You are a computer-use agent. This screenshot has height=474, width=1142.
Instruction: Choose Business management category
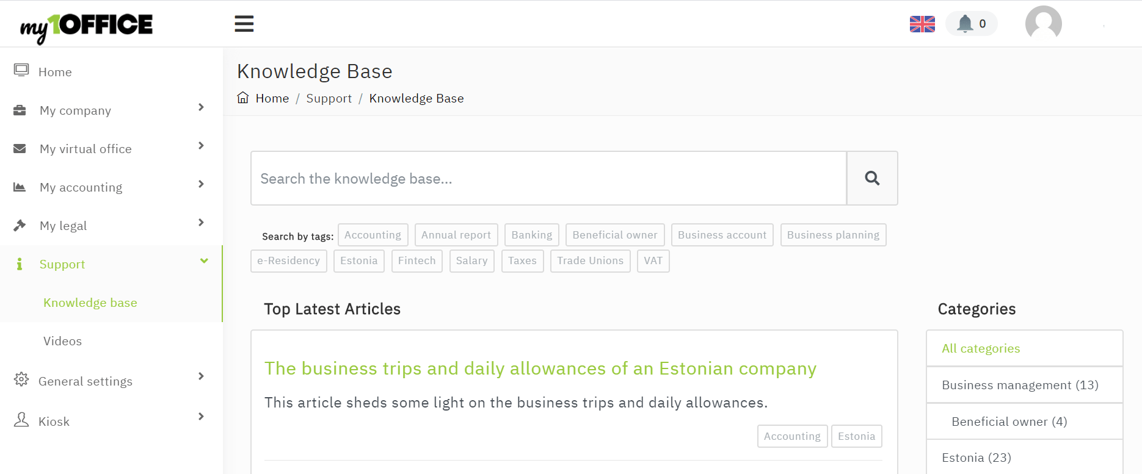pos(1020,385)
